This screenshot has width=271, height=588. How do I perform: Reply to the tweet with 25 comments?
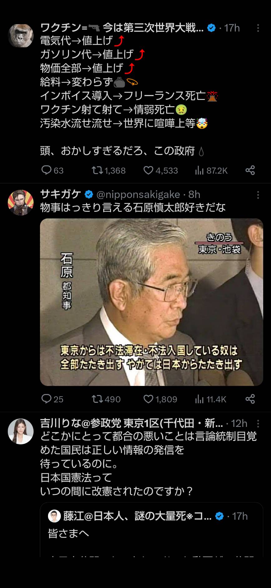(52, 399)
